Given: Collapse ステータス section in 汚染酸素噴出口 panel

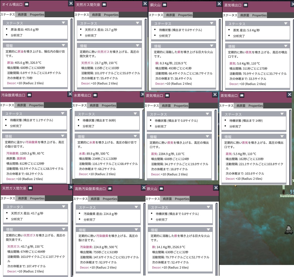Looking at the screenshot, I should tap(63, 113).
